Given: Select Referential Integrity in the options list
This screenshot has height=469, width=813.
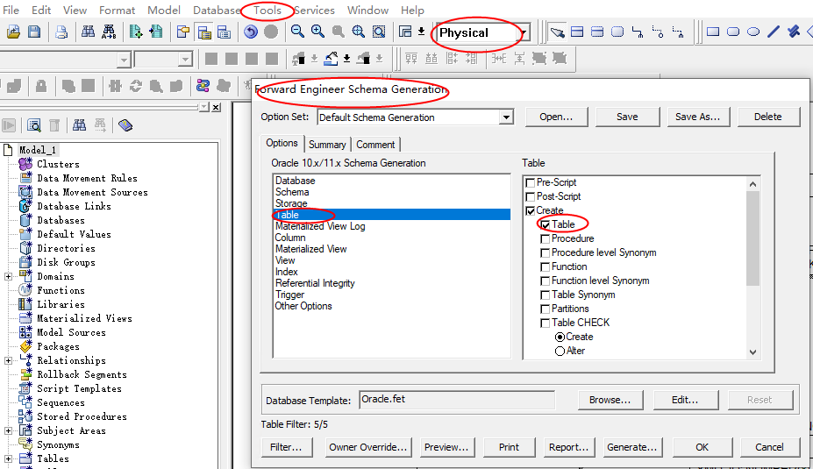Looking at the screenshot, I should pyautogui.click(x=315, y=283).
